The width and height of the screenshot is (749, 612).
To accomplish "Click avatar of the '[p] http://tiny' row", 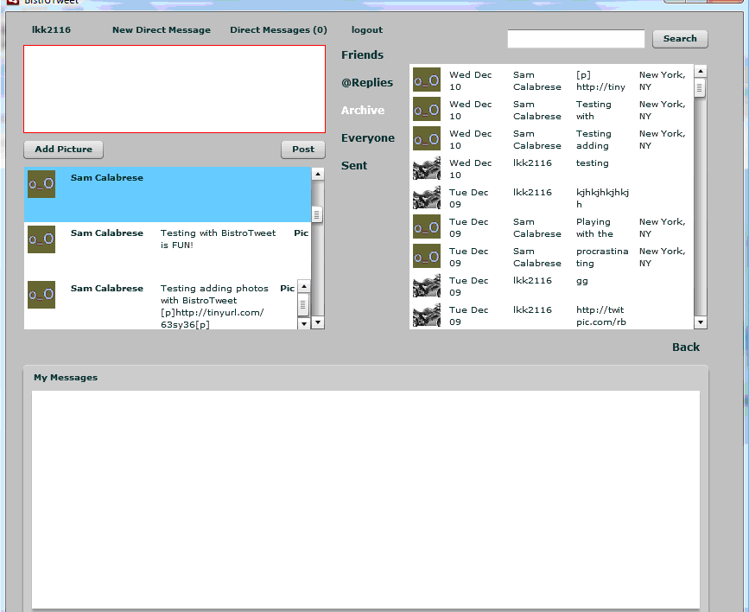I will (x=427, y=80).
